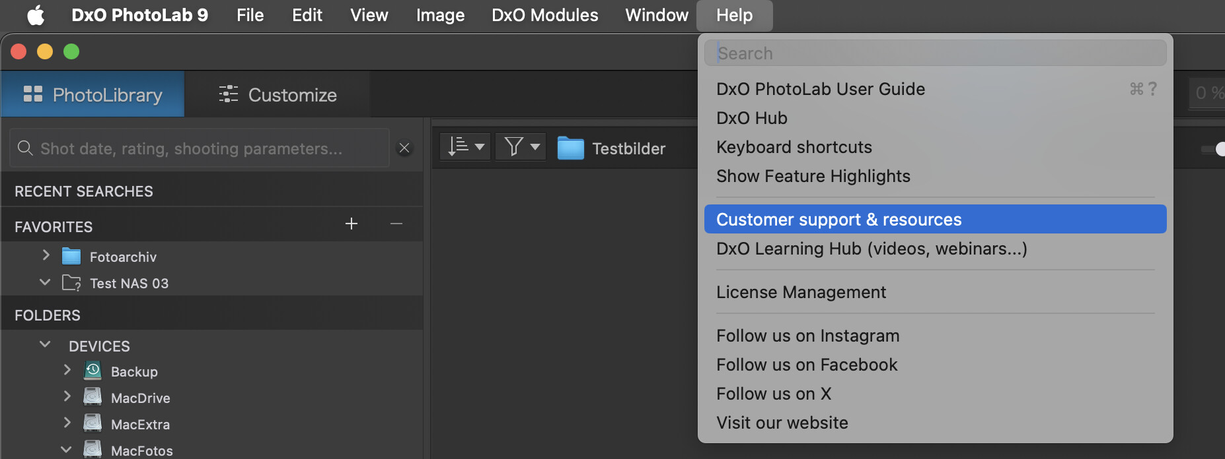Viewport: 1225px width, 459px height.
Task: Open the filter dropdown
Action: (x=521, y=146)
